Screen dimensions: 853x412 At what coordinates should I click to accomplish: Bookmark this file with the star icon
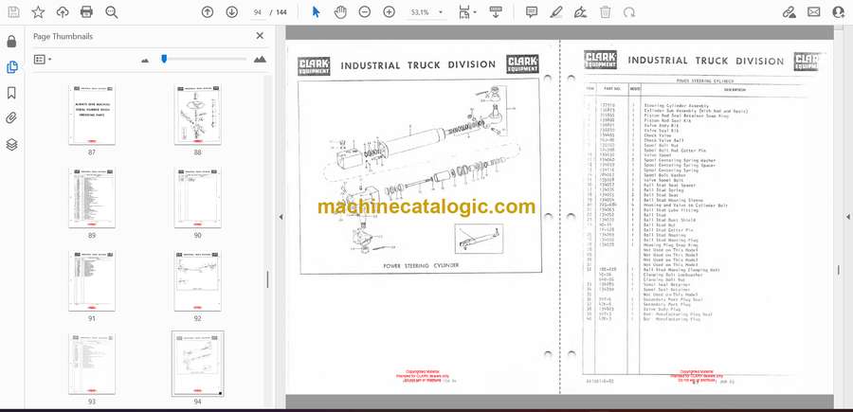click(x=38, y=12)
